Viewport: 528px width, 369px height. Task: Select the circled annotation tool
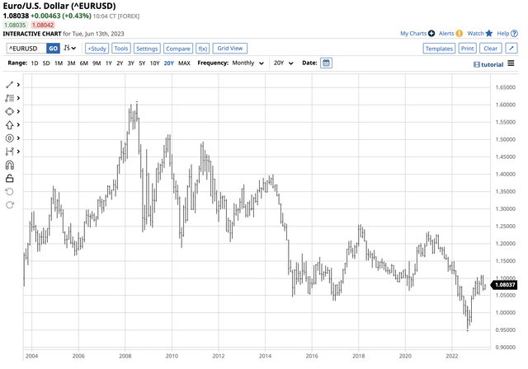coord(9,138)
